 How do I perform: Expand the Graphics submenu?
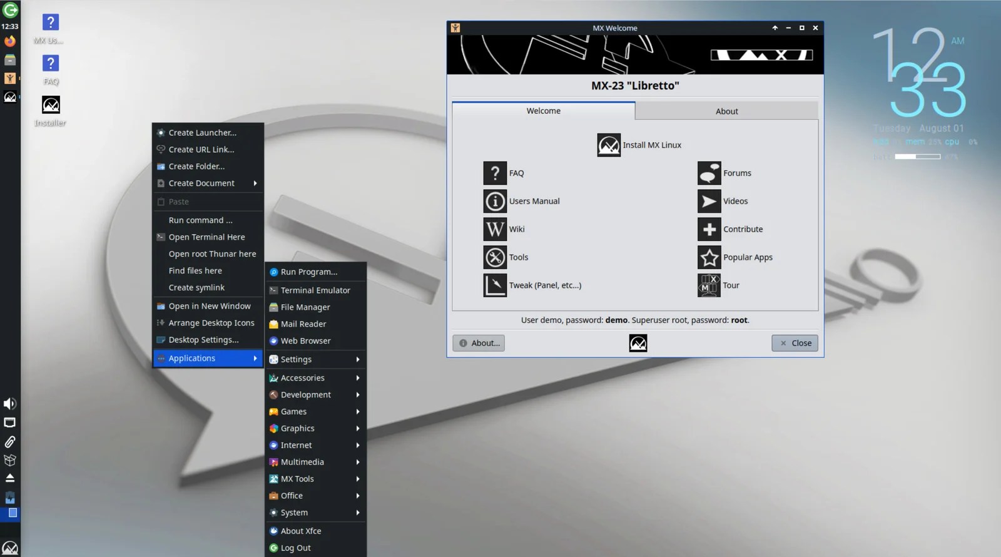[316, 429]
